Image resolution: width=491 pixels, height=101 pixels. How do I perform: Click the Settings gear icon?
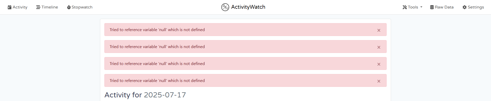(x=465, y=7)
